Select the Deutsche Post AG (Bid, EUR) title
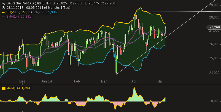The image size is (221, 112). tap(28, 3)
